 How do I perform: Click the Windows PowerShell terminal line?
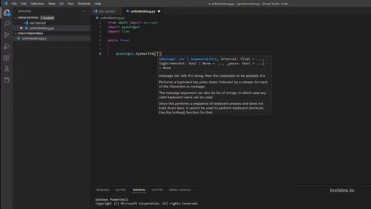pyautogui.click(x=112, y=200)
